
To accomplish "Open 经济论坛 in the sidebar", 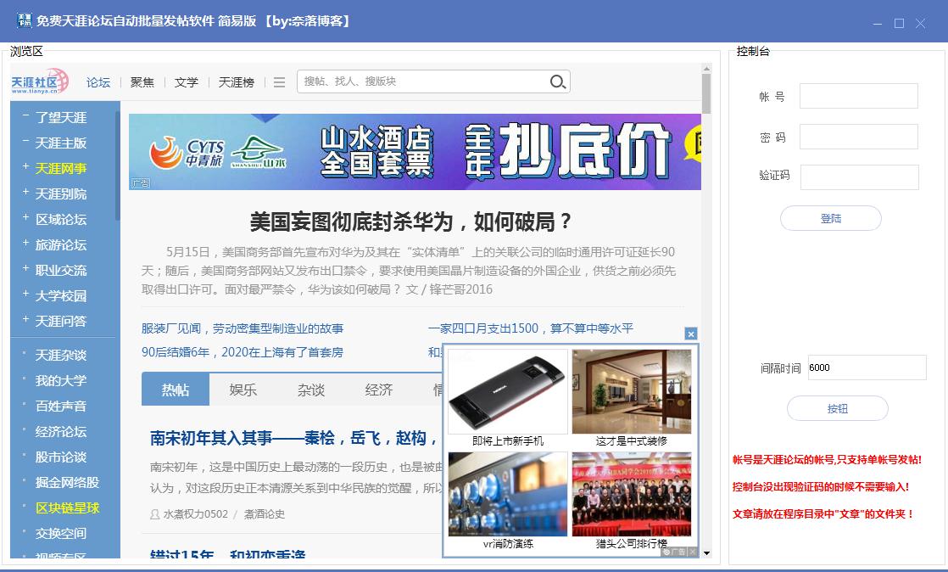I will pos(61,432).
